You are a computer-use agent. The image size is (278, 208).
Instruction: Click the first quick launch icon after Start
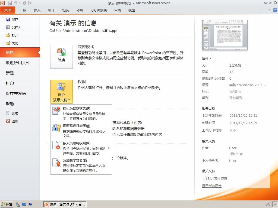pyautogui.click(x=18, y=205)
